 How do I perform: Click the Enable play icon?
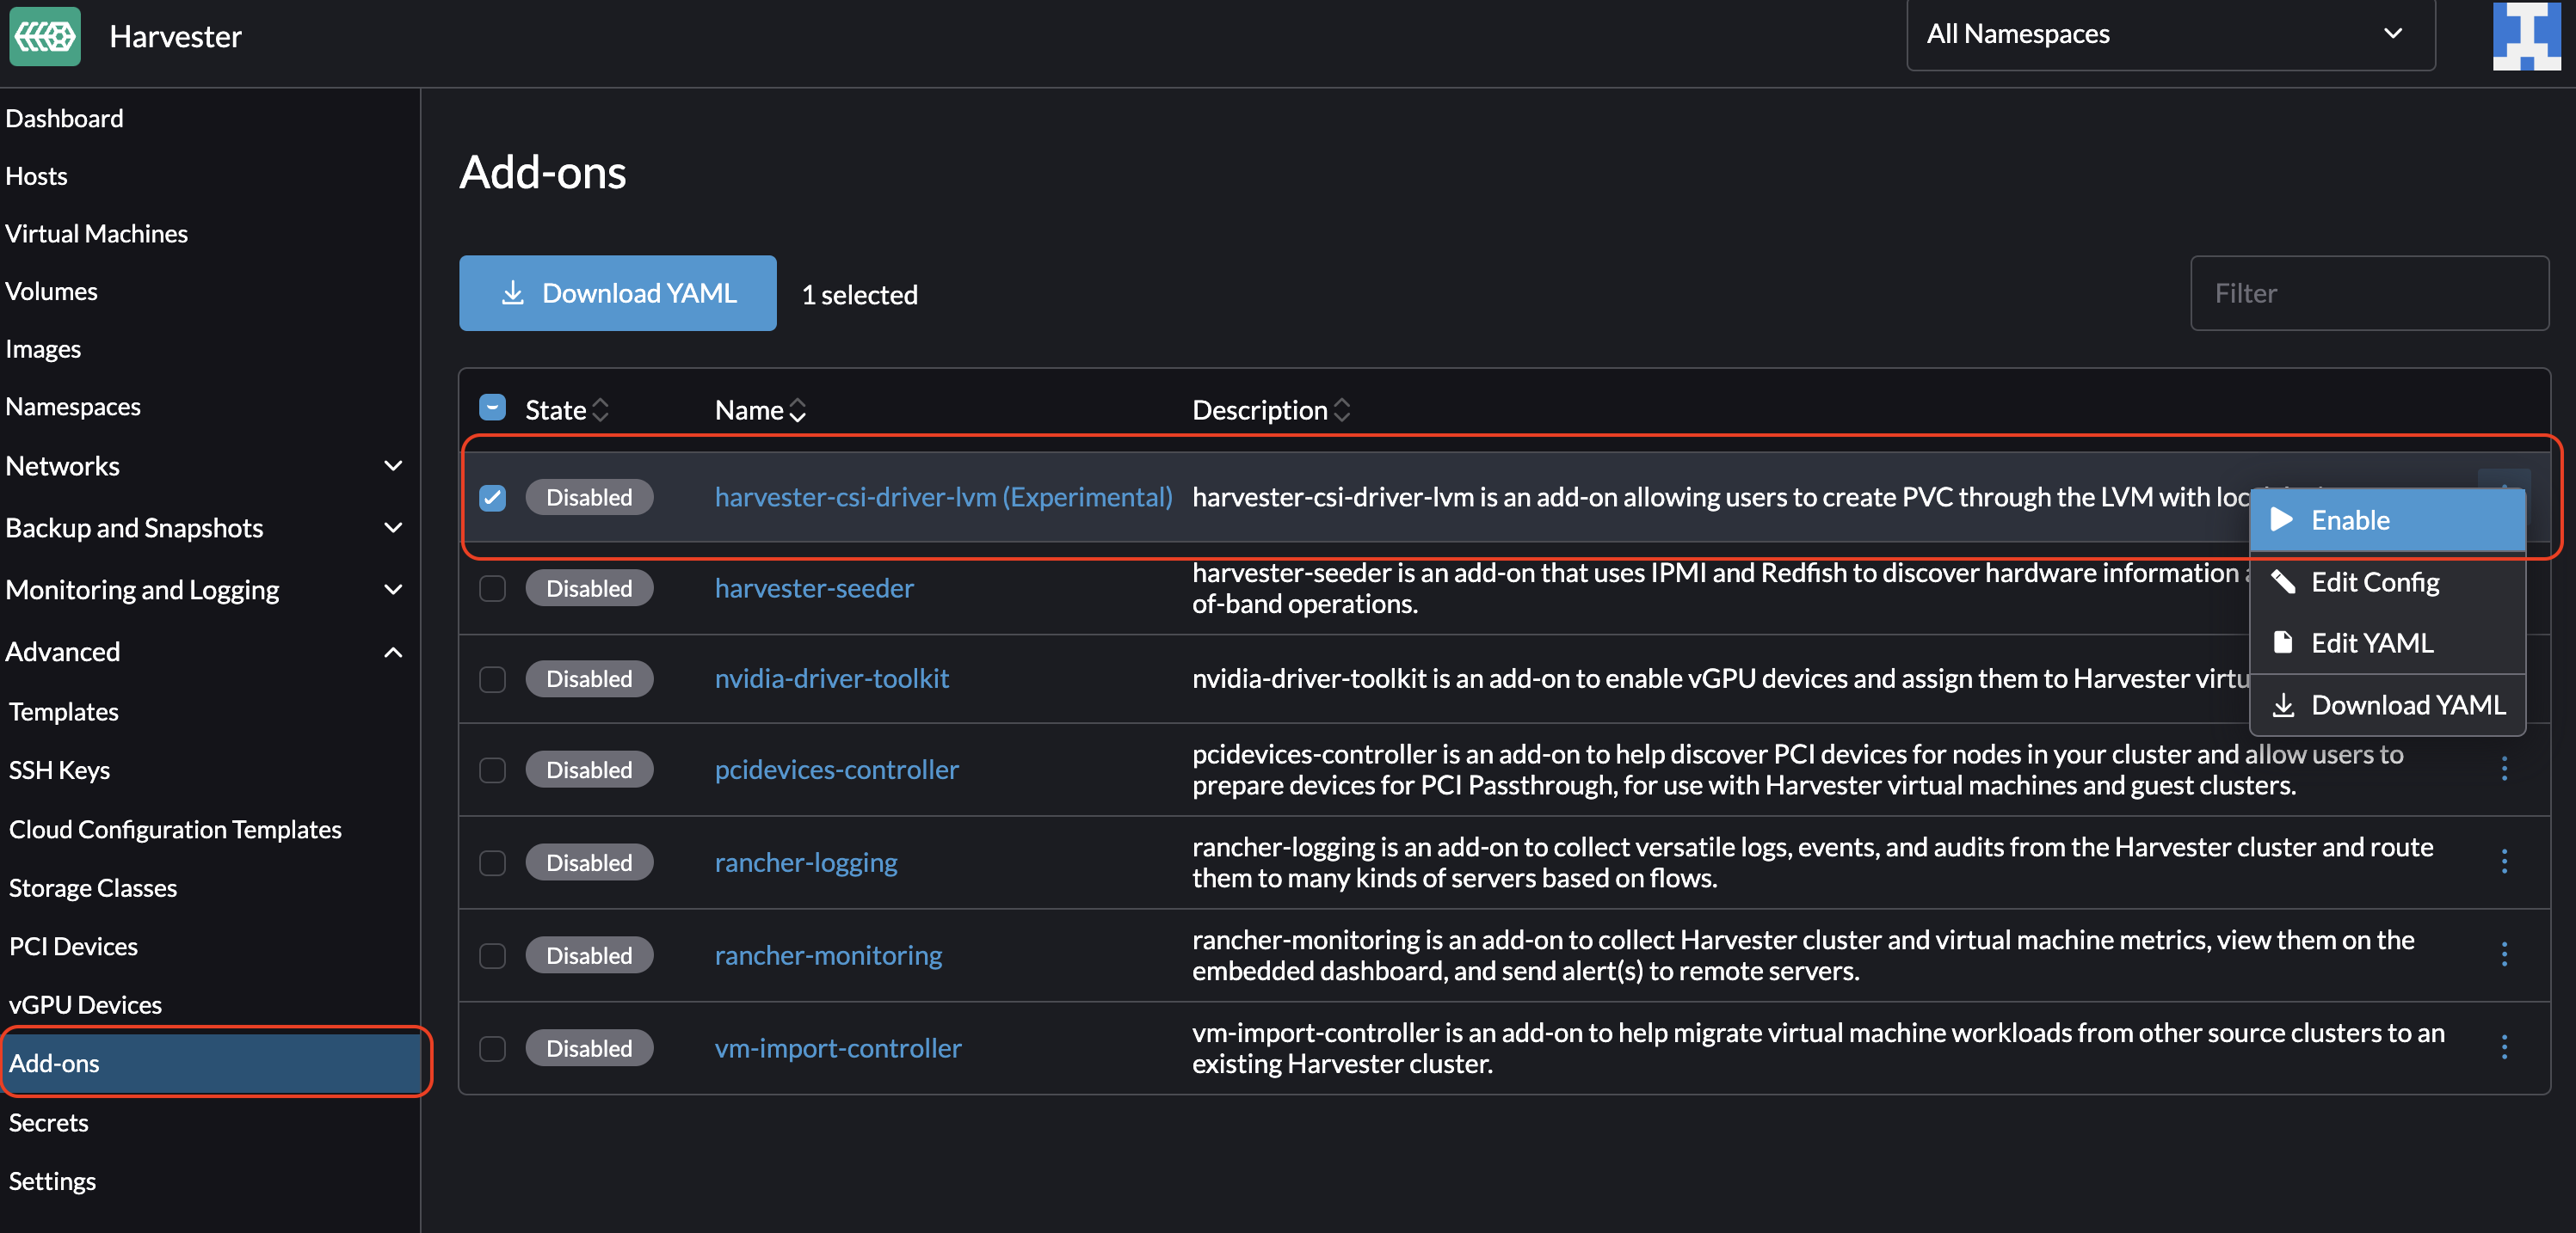point(2282,519)
